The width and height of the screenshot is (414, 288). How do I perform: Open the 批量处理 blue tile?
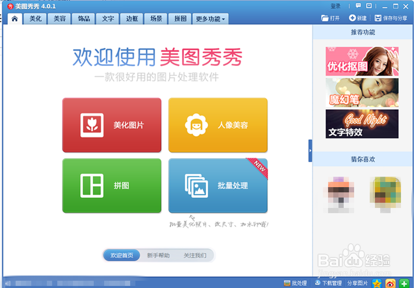click(218, 186)
